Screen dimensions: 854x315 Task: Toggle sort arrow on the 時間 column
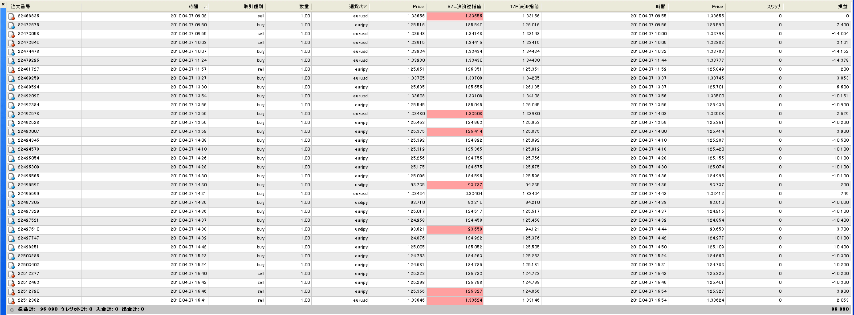[205, 7]
